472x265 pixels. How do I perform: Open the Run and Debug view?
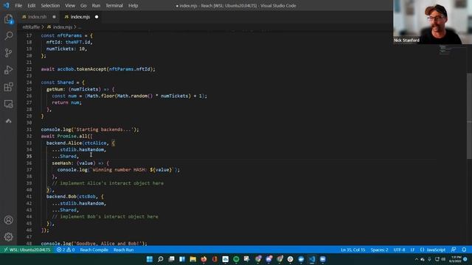[8, 70]
